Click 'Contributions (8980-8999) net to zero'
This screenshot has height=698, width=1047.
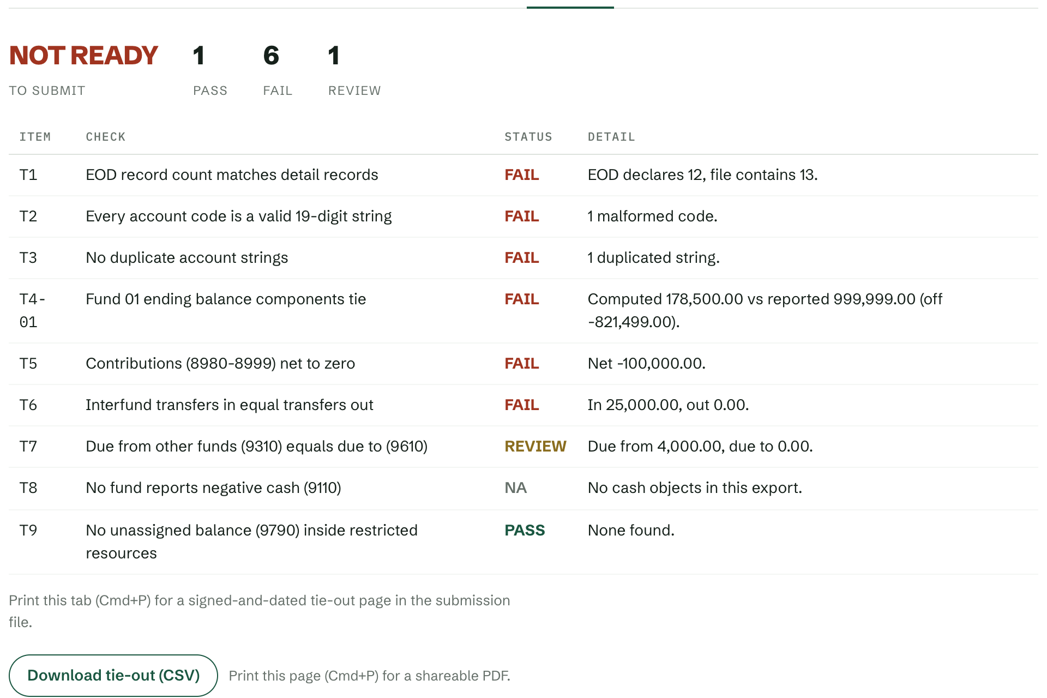coord(220,364)
